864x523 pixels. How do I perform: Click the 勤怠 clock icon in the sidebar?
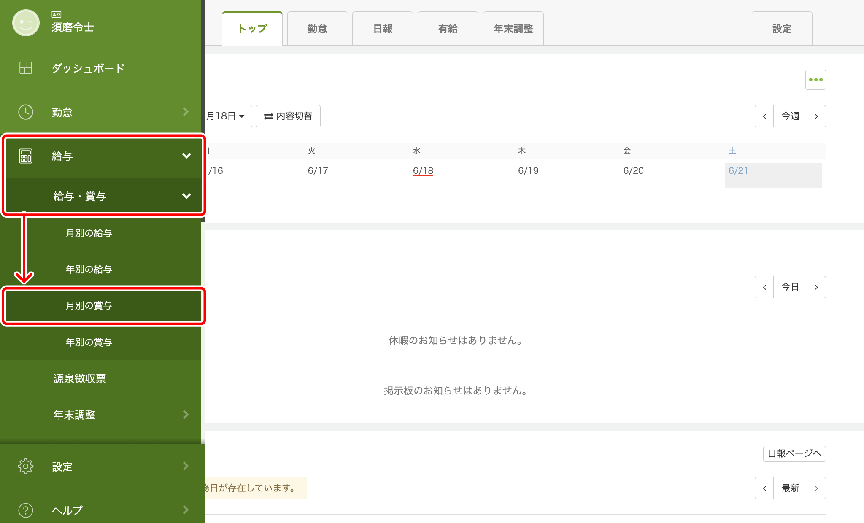(26, 112)
